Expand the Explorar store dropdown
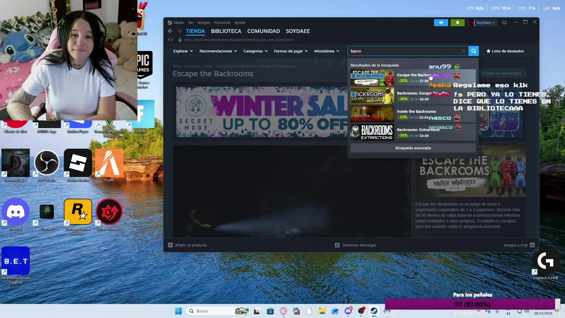 [183, 51]
